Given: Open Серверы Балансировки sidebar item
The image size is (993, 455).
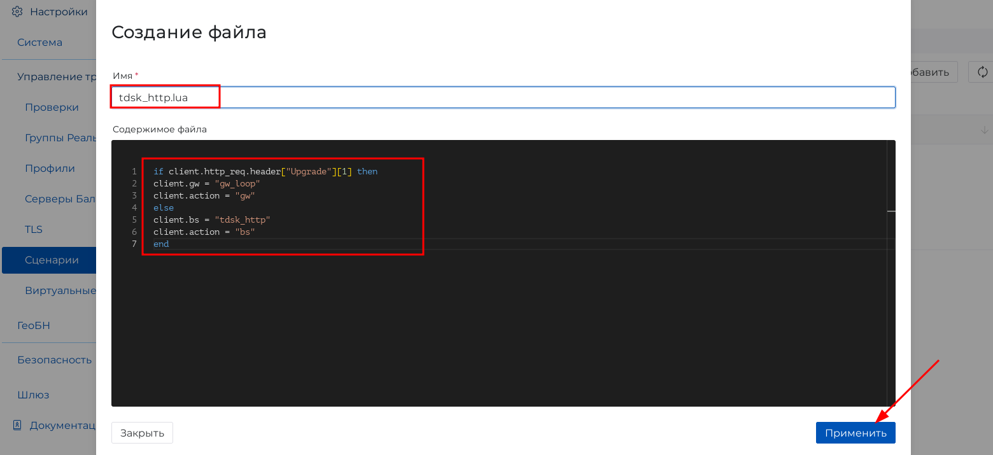Looking at the screenshot, I should 60,199.
